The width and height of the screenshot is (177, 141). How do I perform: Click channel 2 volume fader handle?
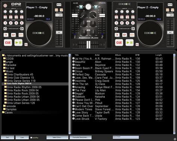[x=102, y=16]
